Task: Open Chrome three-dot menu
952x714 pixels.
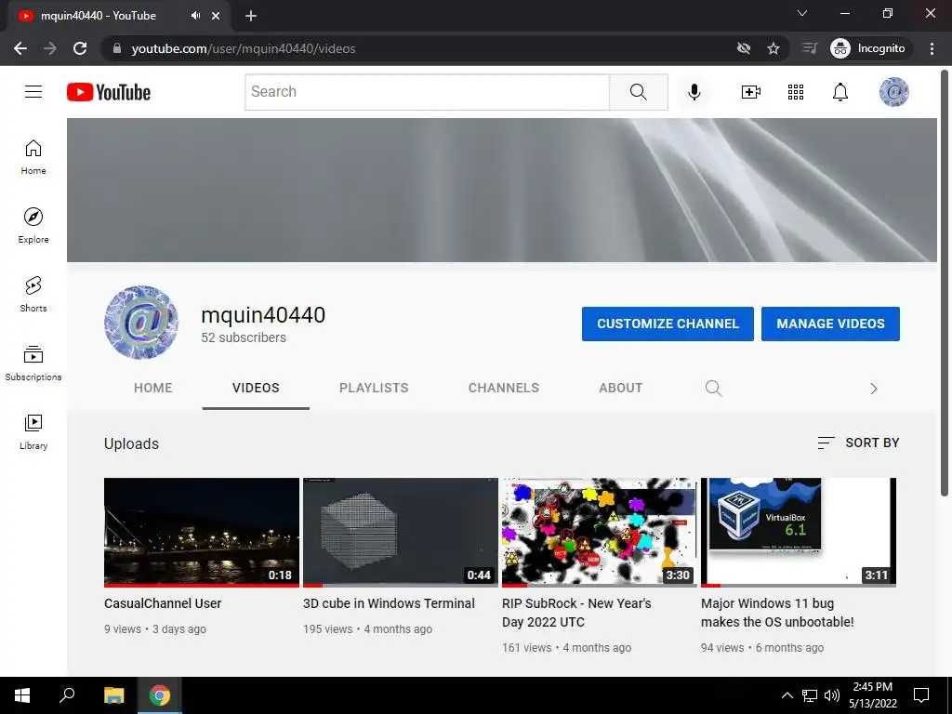Action: [932, 48]
